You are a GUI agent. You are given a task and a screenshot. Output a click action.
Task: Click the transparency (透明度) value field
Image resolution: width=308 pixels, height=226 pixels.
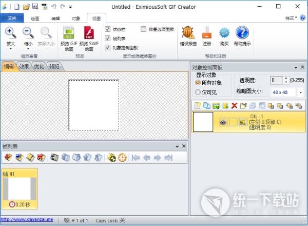click(276, 80)
